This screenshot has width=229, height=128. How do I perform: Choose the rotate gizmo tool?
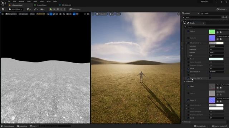pos(54,14)
